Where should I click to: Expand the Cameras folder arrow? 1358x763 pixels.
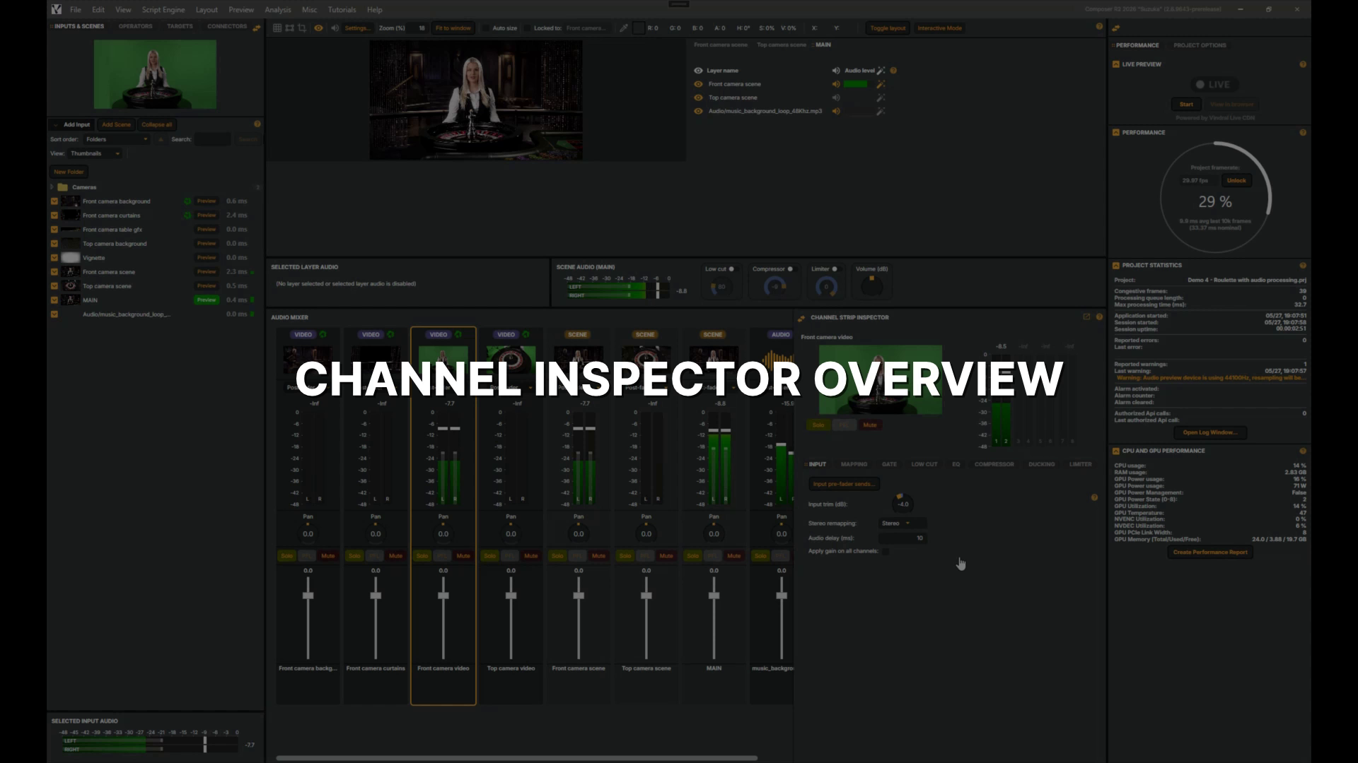(52, 187)
